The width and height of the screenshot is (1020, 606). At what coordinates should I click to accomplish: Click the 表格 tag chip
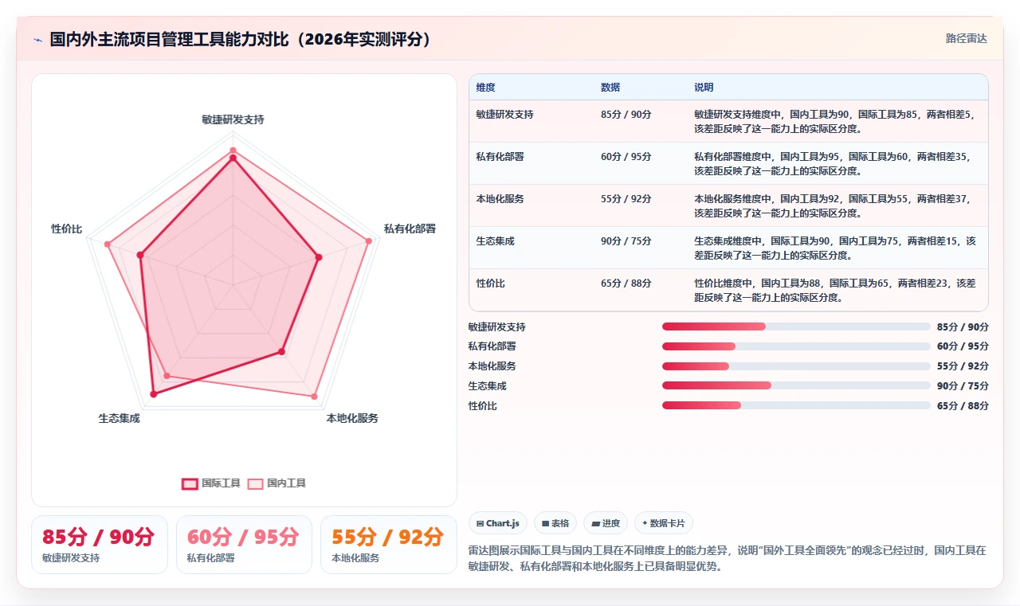click(x=555, y=523)
